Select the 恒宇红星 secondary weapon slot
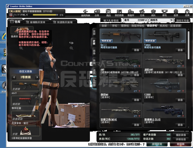The height and width of the screenshot is (148, 193). click(x=25, y=101)
